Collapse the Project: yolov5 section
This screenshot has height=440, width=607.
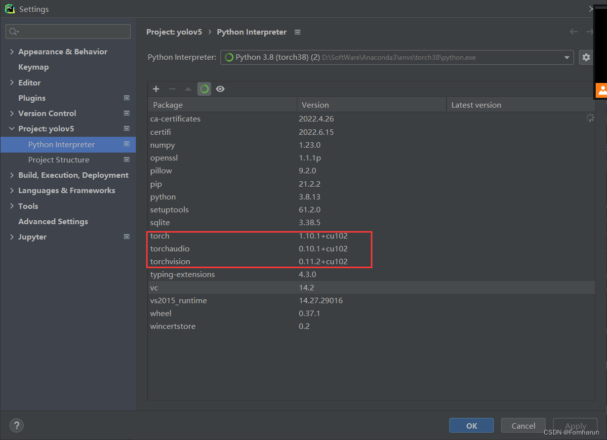tap(12, 128)
